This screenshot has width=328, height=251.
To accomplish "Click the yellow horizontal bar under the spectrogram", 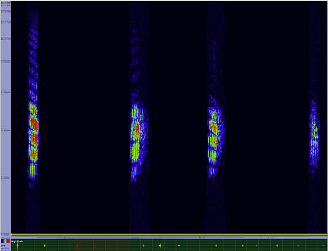I will click(x=169, y=235).
